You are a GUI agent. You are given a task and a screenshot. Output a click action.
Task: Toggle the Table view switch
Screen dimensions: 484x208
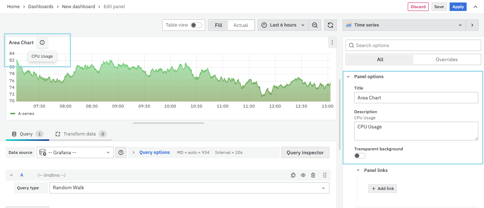coord(196,25)
